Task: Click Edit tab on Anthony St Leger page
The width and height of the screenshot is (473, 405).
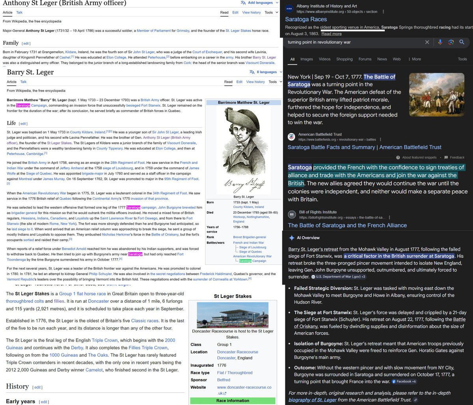Action: [235, 13]
